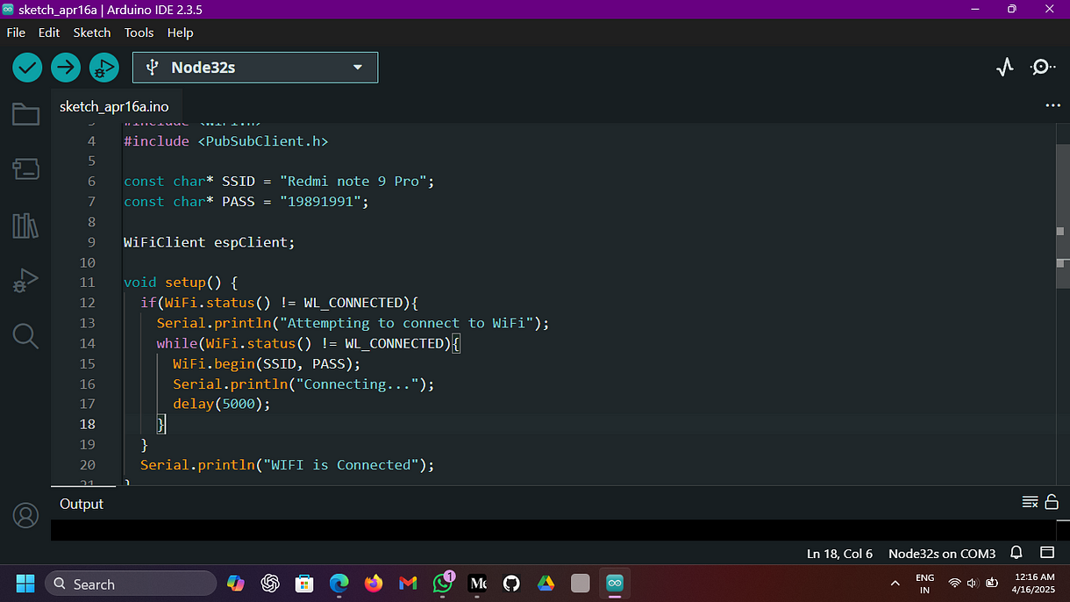Open WhatsApp from the taskbar

(x=443, y=584)
